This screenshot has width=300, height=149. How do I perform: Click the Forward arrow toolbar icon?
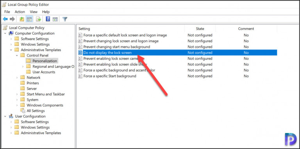12,19
